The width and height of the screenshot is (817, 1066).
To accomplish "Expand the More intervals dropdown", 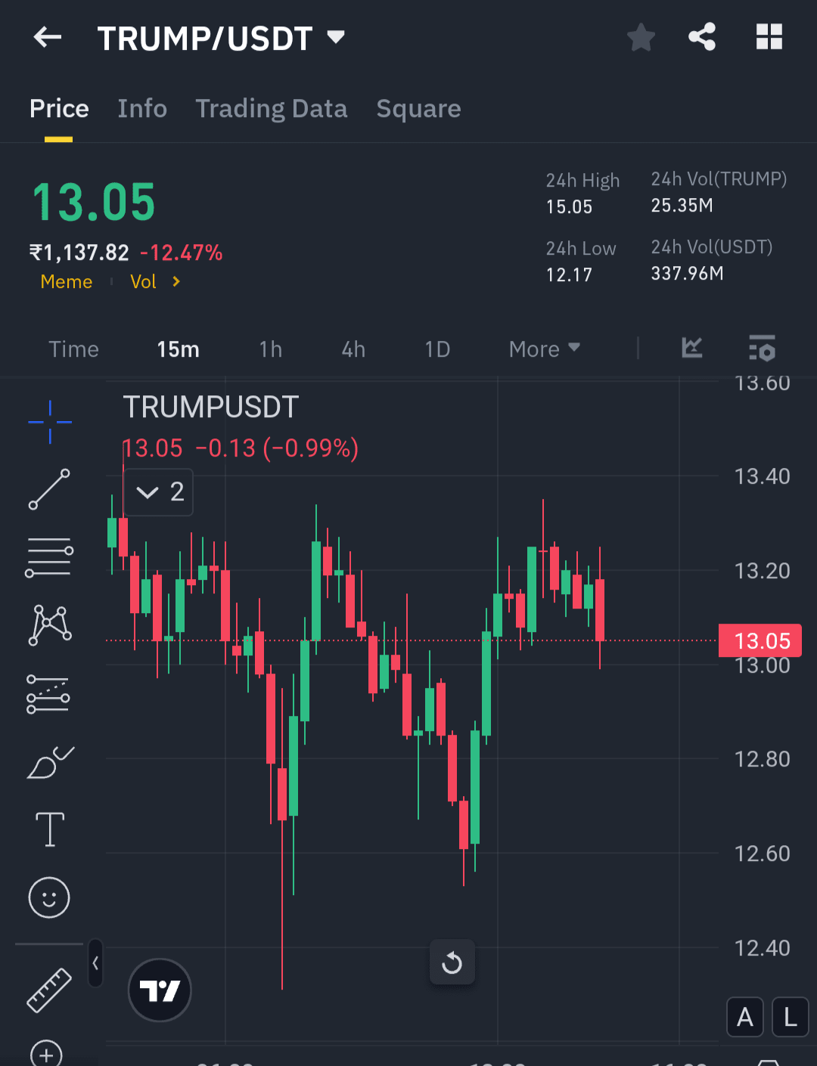I will point(544,349).
